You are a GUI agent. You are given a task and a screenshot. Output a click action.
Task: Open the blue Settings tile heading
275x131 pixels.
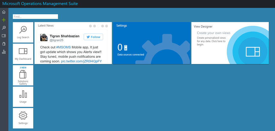click(x=122, y=25)
